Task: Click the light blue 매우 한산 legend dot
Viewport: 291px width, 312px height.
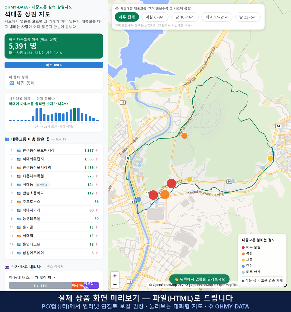Action: [x=243, y=273]
